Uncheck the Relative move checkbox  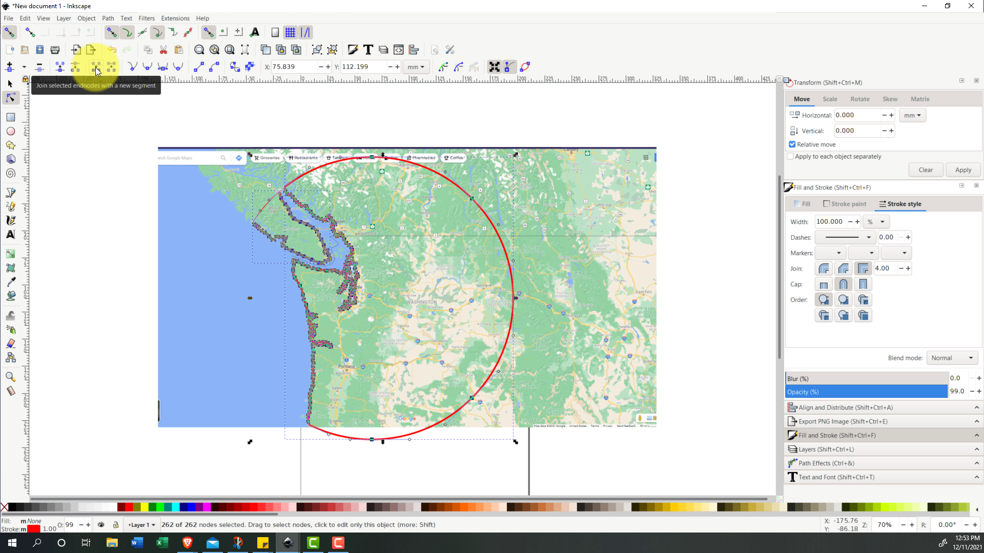coord(792,144)
